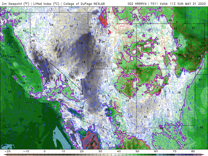Click the "40" color scale label
The image size is (208, 156).
click(119, 151)
